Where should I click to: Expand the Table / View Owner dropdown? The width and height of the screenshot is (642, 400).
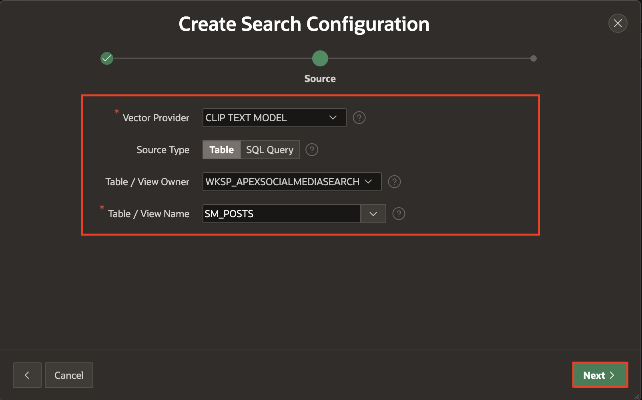pyautogui.click(x=292, y=182)
